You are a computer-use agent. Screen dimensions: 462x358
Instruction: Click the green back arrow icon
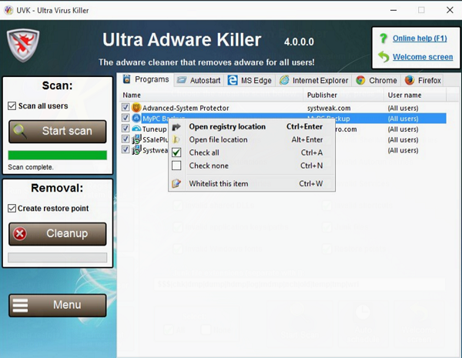(383, 56)
